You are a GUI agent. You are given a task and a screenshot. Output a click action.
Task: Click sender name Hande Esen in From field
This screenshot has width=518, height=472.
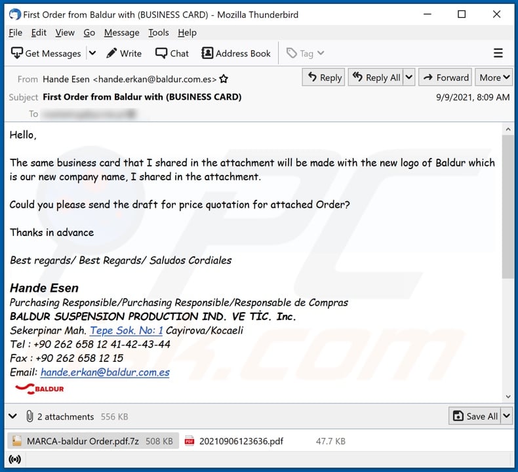(x=66, y=79)
